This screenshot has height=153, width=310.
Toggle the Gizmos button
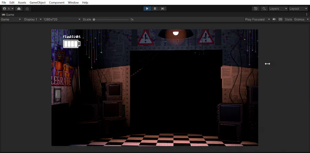299,19
